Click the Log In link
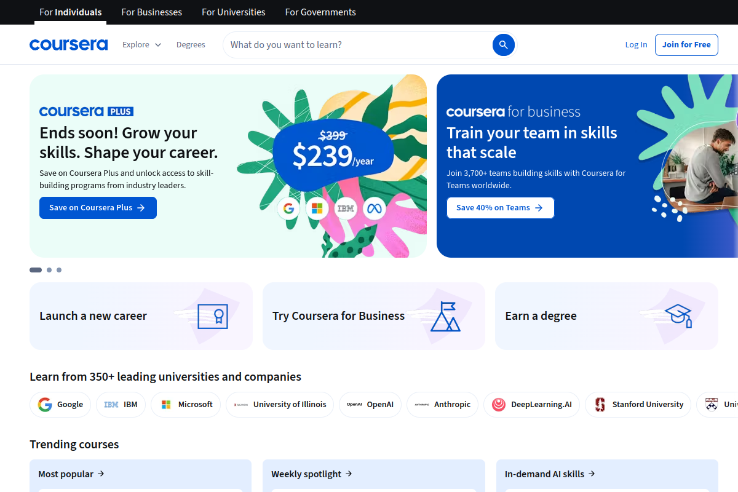This screenshot has width=738, height=492. point(636,44)
